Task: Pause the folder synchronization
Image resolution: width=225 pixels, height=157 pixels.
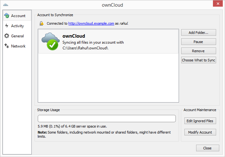Action: point(198,42)
